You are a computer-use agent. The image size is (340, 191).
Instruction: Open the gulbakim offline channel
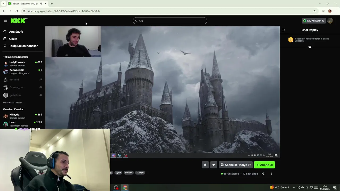23,95
